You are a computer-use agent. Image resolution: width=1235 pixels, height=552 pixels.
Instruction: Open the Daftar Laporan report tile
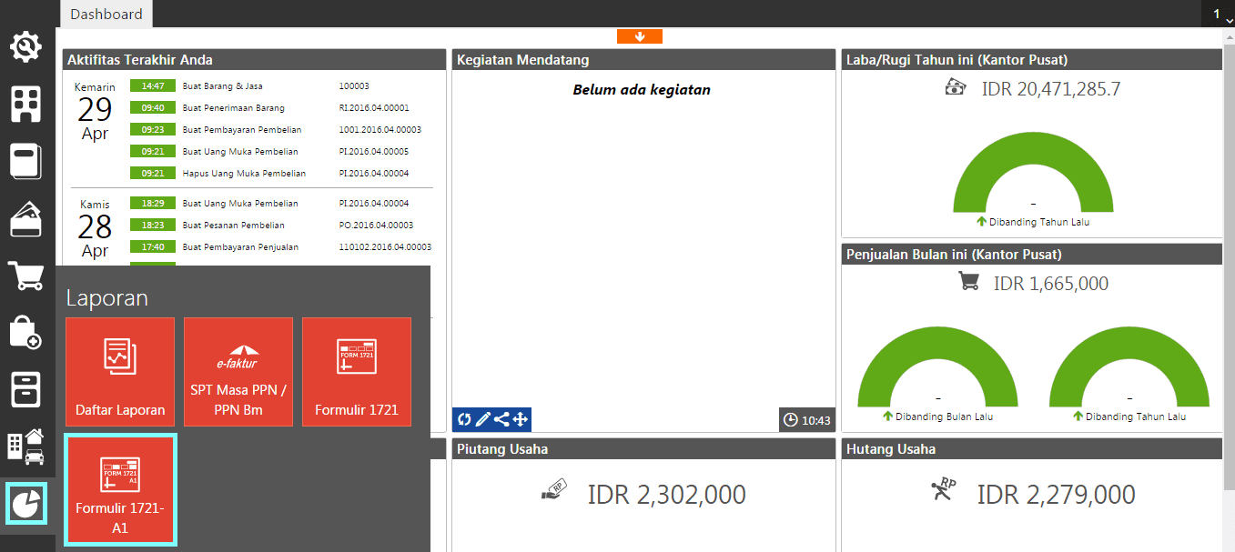tap(119, 372)
